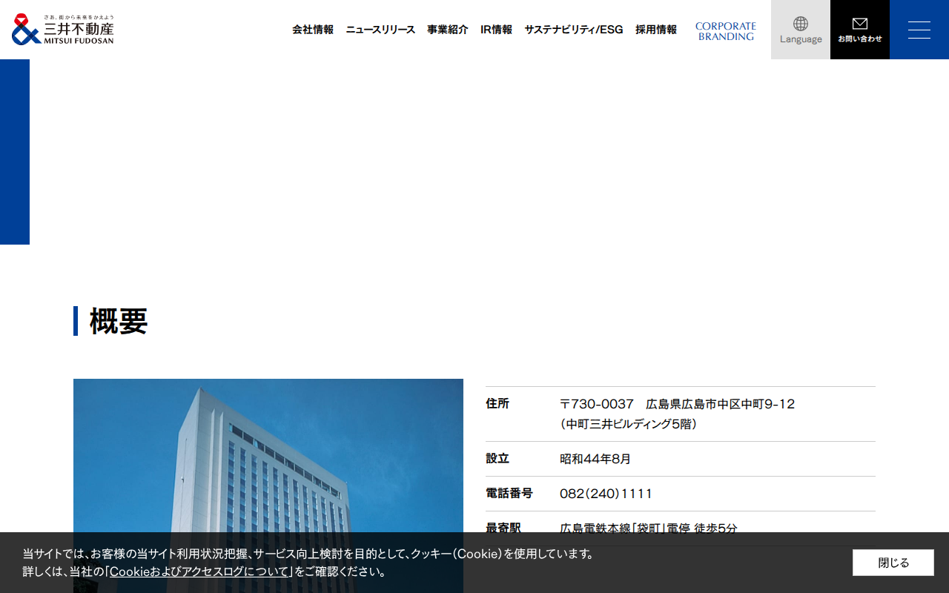
Task: Open the お問い合わせ envelope contact button
Action: [860, 30]
